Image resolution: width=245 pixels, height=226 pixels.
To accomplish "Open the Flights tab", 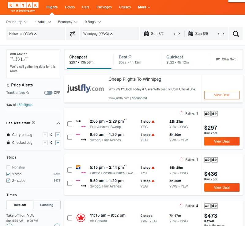I will click(52, 7).
